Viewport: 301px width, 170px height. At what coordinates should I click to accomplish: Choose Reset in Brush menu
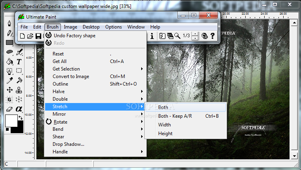95,54
